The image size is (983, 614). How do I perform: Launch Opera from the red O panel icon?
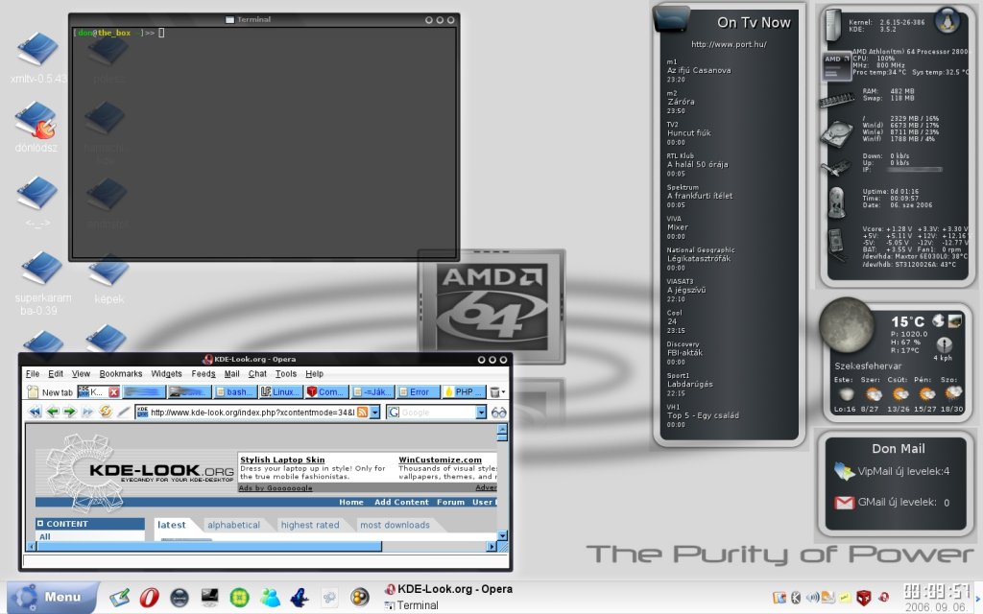tap(149, 597)
